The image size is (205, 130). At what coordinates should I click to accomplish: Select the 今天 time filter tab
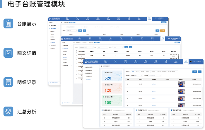click(x=133, y=71)
